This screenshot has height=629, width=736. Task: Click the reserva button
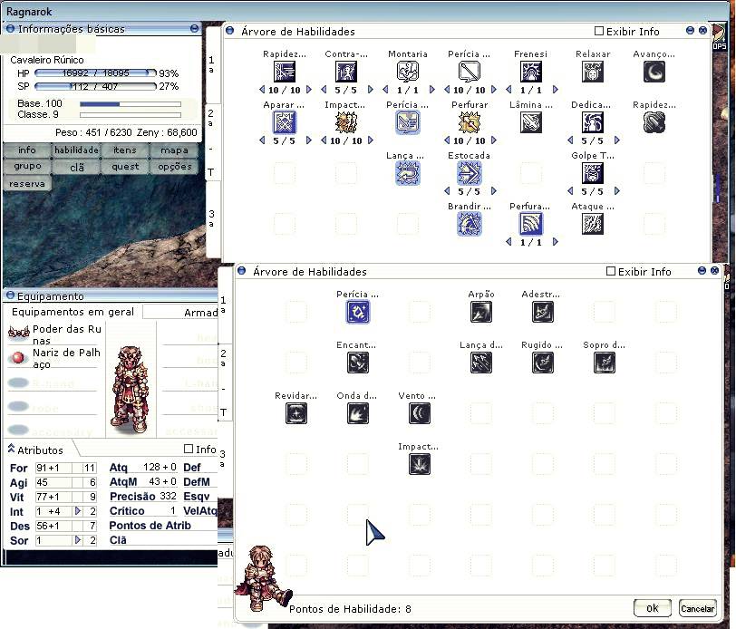pyautogui.click(x=27, y=184)
